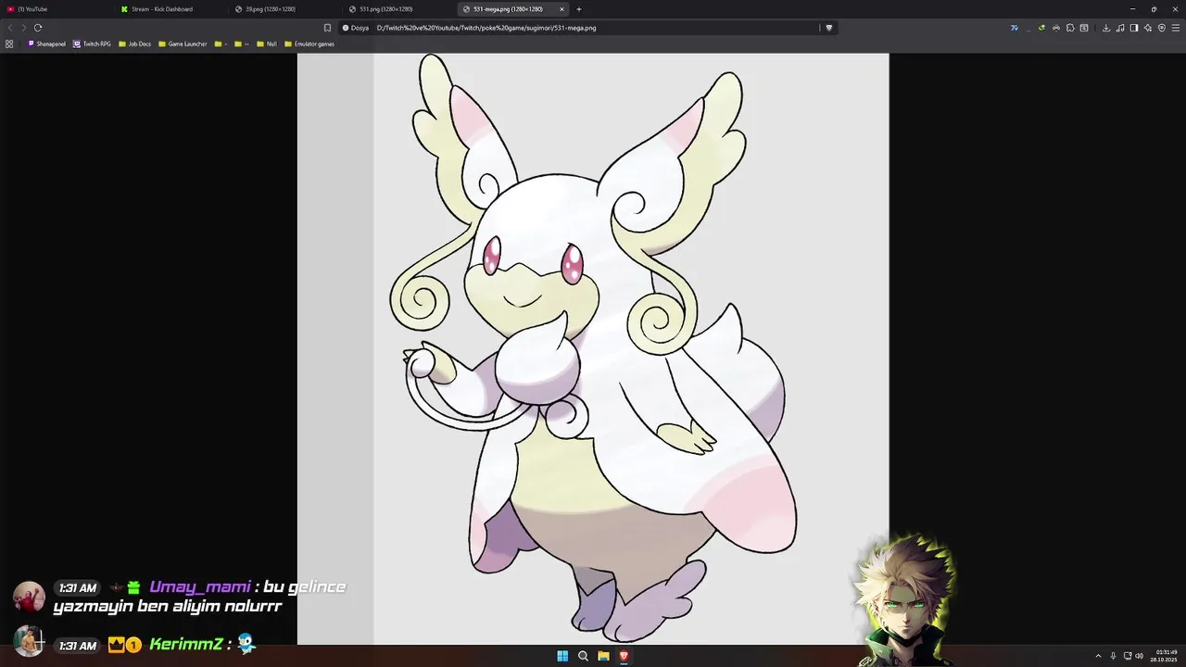
Task: Click KerimmZ's chat avatar
Action: 29,640
